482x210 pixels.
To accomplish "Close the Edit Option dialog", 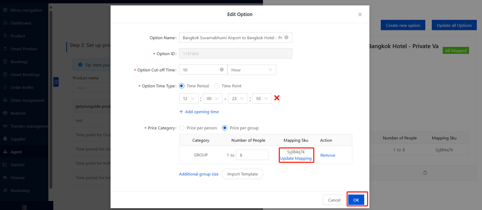I will click(360, 15).
